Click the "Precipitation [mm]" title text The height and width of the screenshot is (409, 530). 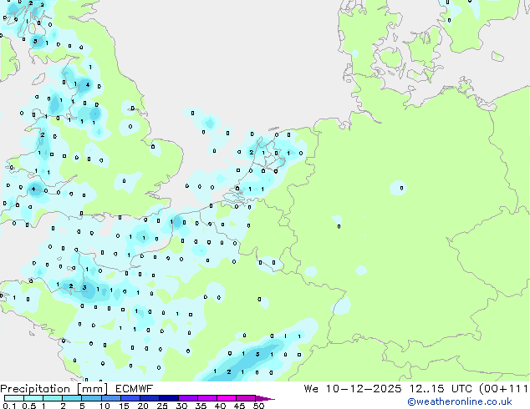coord(54,389)
